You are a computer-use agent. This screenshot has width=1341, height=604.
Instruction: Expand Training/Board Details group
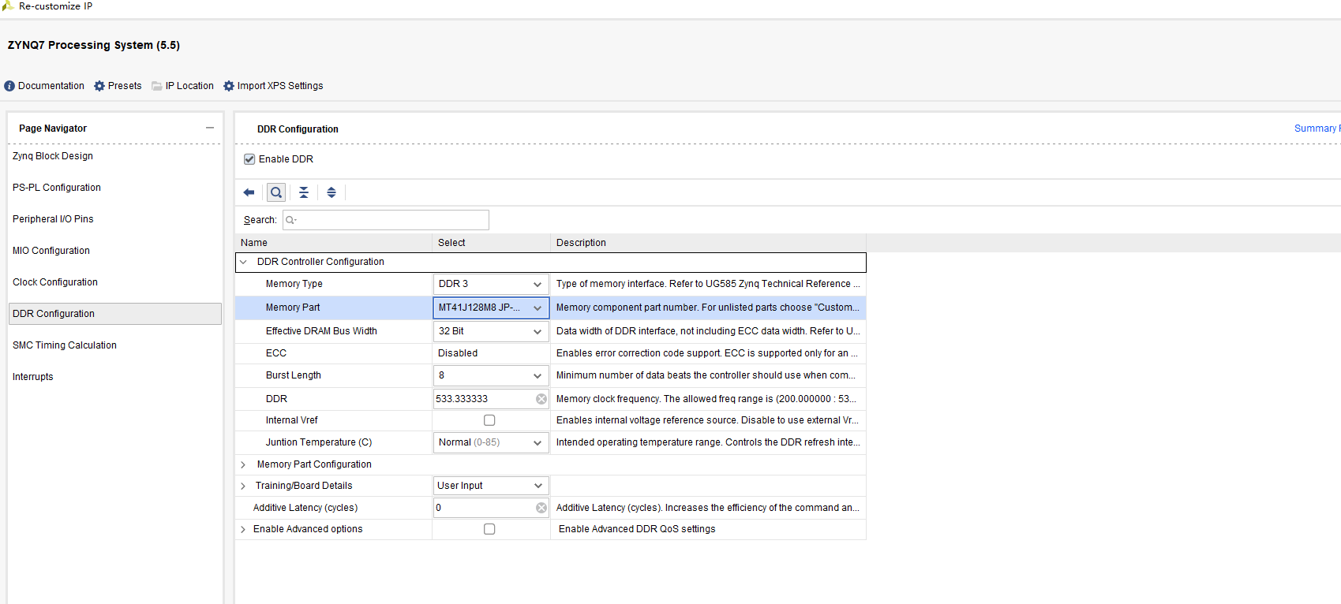(243, 486)
